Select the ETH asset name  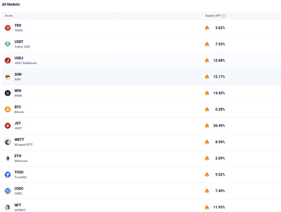(x=18, y=156)
